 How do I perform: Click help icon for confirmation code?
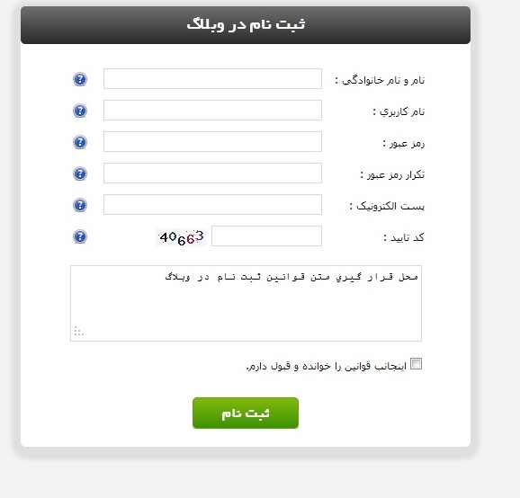coord(80,236)
